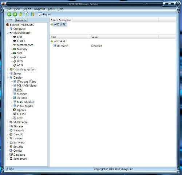Open the Windows Video page

point(27,81)
